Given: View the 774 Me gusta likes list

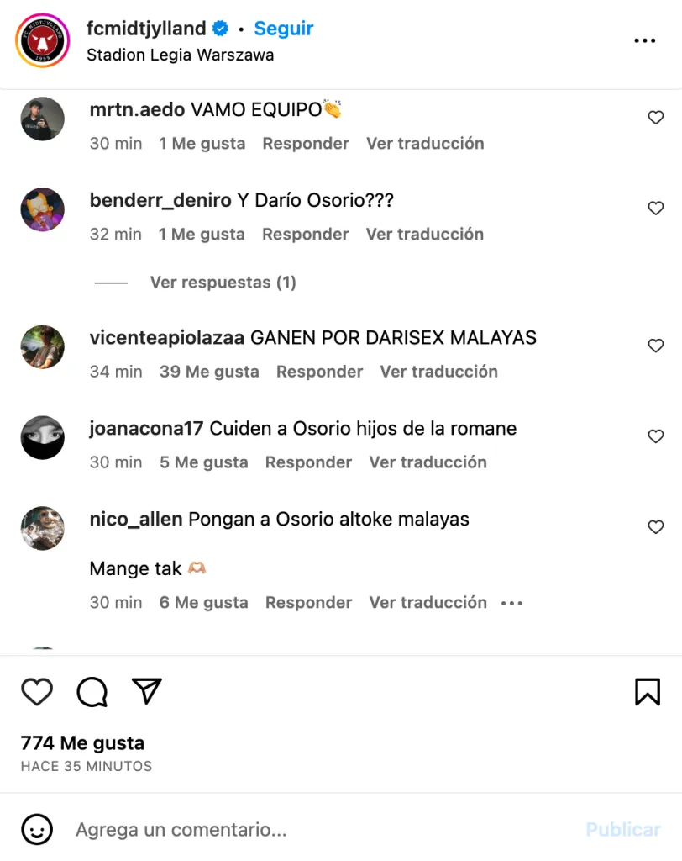Looking at the screenshot, I should coord(83,743).
